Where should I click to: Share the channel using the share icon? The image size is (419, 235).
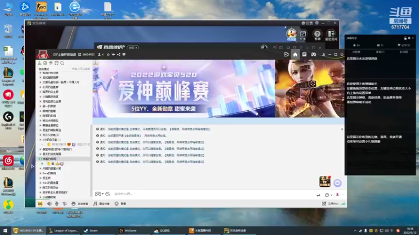pos(118,54)
